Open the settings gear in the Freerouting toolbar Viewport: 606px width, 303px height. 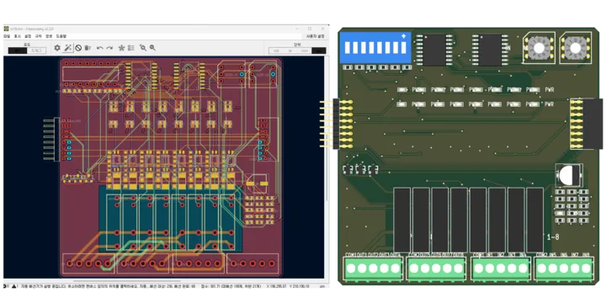(x=57, y=48)
